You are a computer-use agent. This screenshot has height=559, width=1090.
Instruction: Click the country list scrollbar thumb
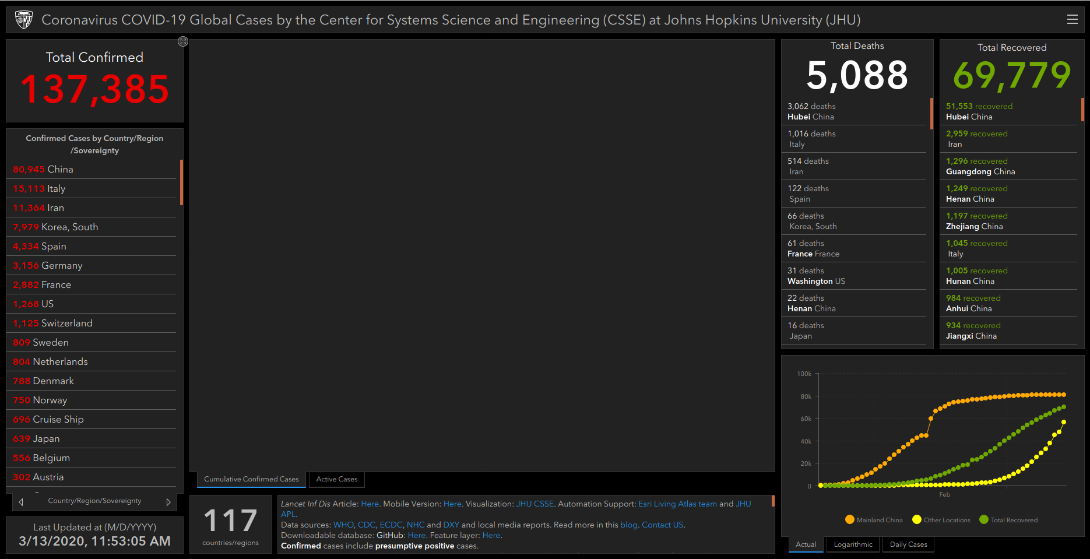tap(182, 182)
